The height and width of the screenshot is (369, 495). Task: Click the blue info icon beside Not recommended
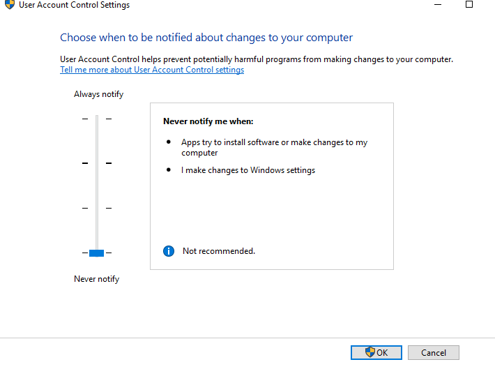tap(169, 251)
